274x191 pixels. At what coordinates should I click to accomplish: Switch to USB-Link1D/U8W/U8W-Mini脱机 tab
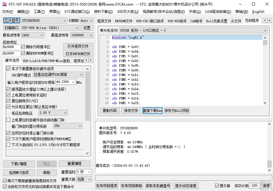click(x=46, y=61)
